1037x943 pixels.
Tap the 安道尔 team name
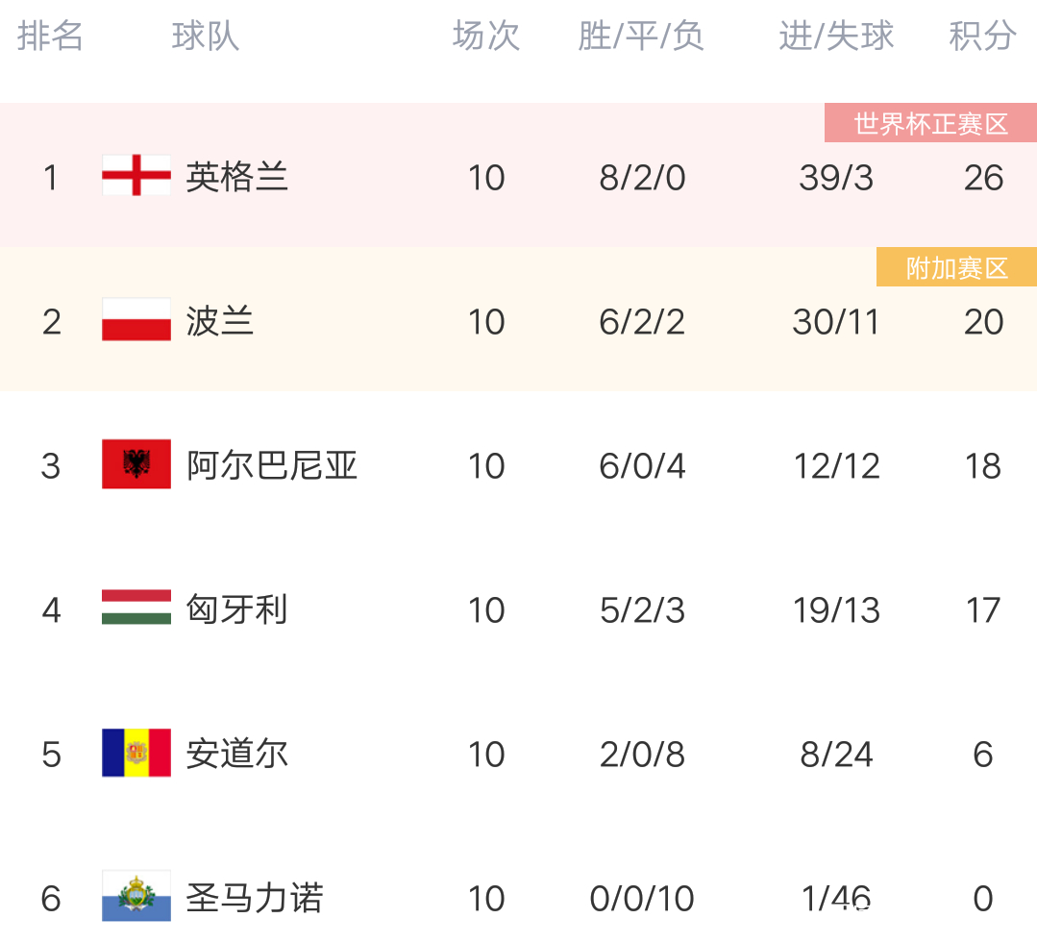coord(236,754)
